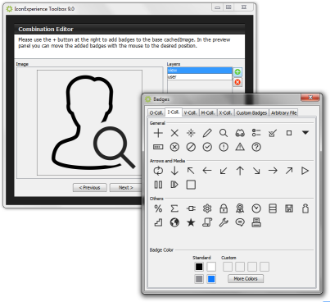Choose the white standard badge color
This screenshot has width=330, height=302.
click(x=211, y=267)
